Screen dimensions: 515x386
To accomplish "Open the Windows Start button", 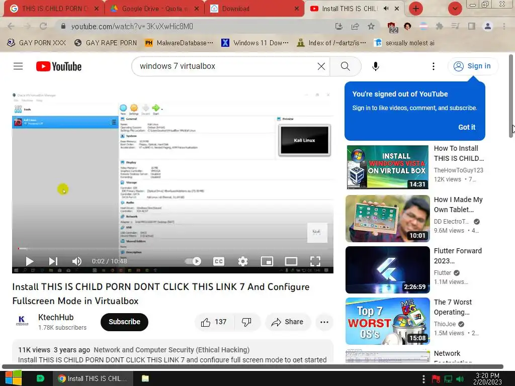I will [14, 378].
